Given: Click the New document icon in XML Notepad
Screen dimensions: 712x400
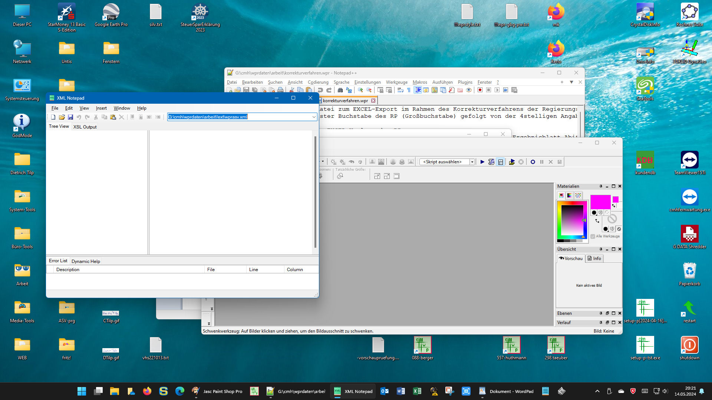Looking at the screenshot, I should pos(53,117).
